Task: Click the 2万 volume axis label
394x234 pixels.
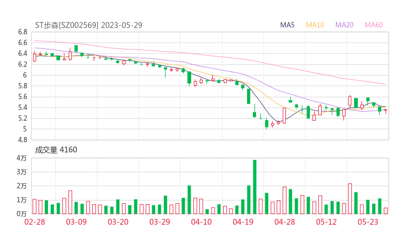Action: tap(22, 186)
